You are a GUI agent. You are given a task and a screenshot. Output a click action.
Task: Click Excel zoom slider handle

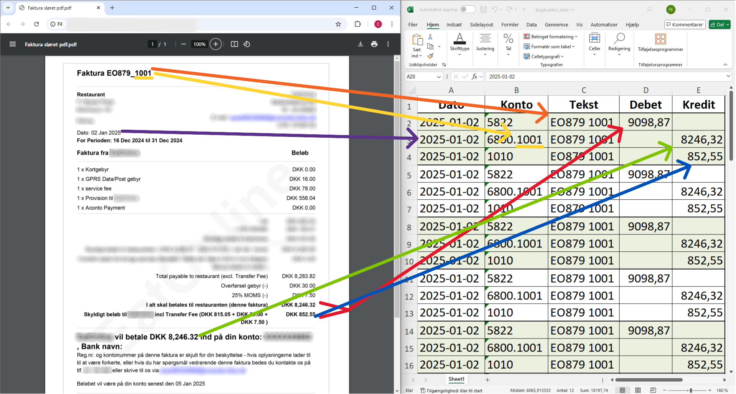[691, 391]
